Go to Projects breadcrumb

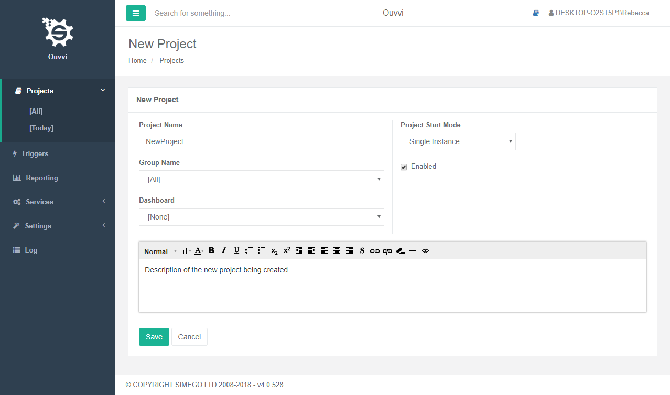pos(171,60)
